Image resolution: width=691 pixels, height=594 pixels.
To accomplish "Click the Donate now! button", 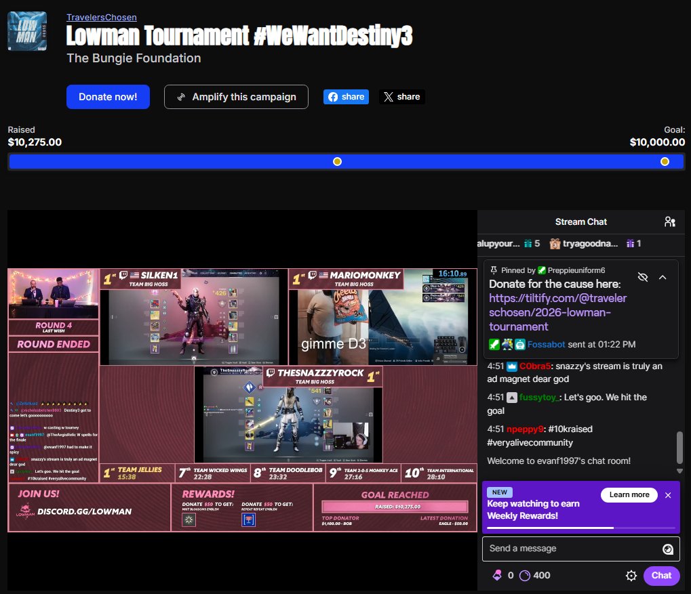I will [108, 97].
